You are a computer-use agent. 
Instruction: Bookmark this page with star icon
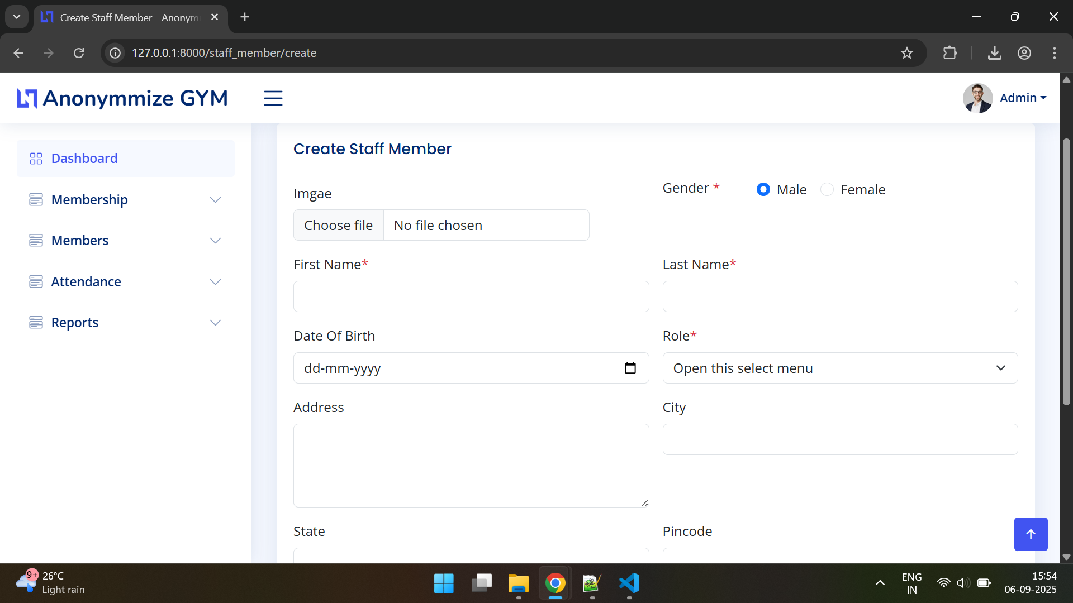(906, 53)
